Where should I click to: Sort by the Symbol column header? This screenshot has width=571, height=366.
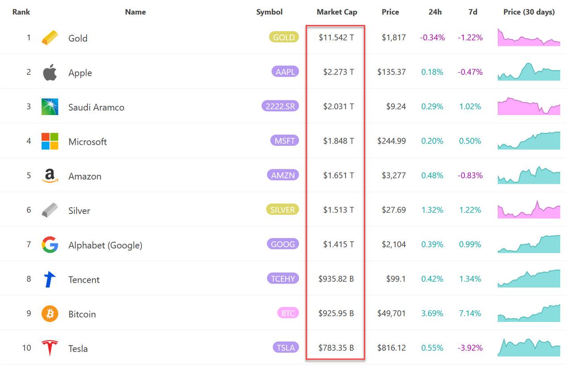(269, 12)
